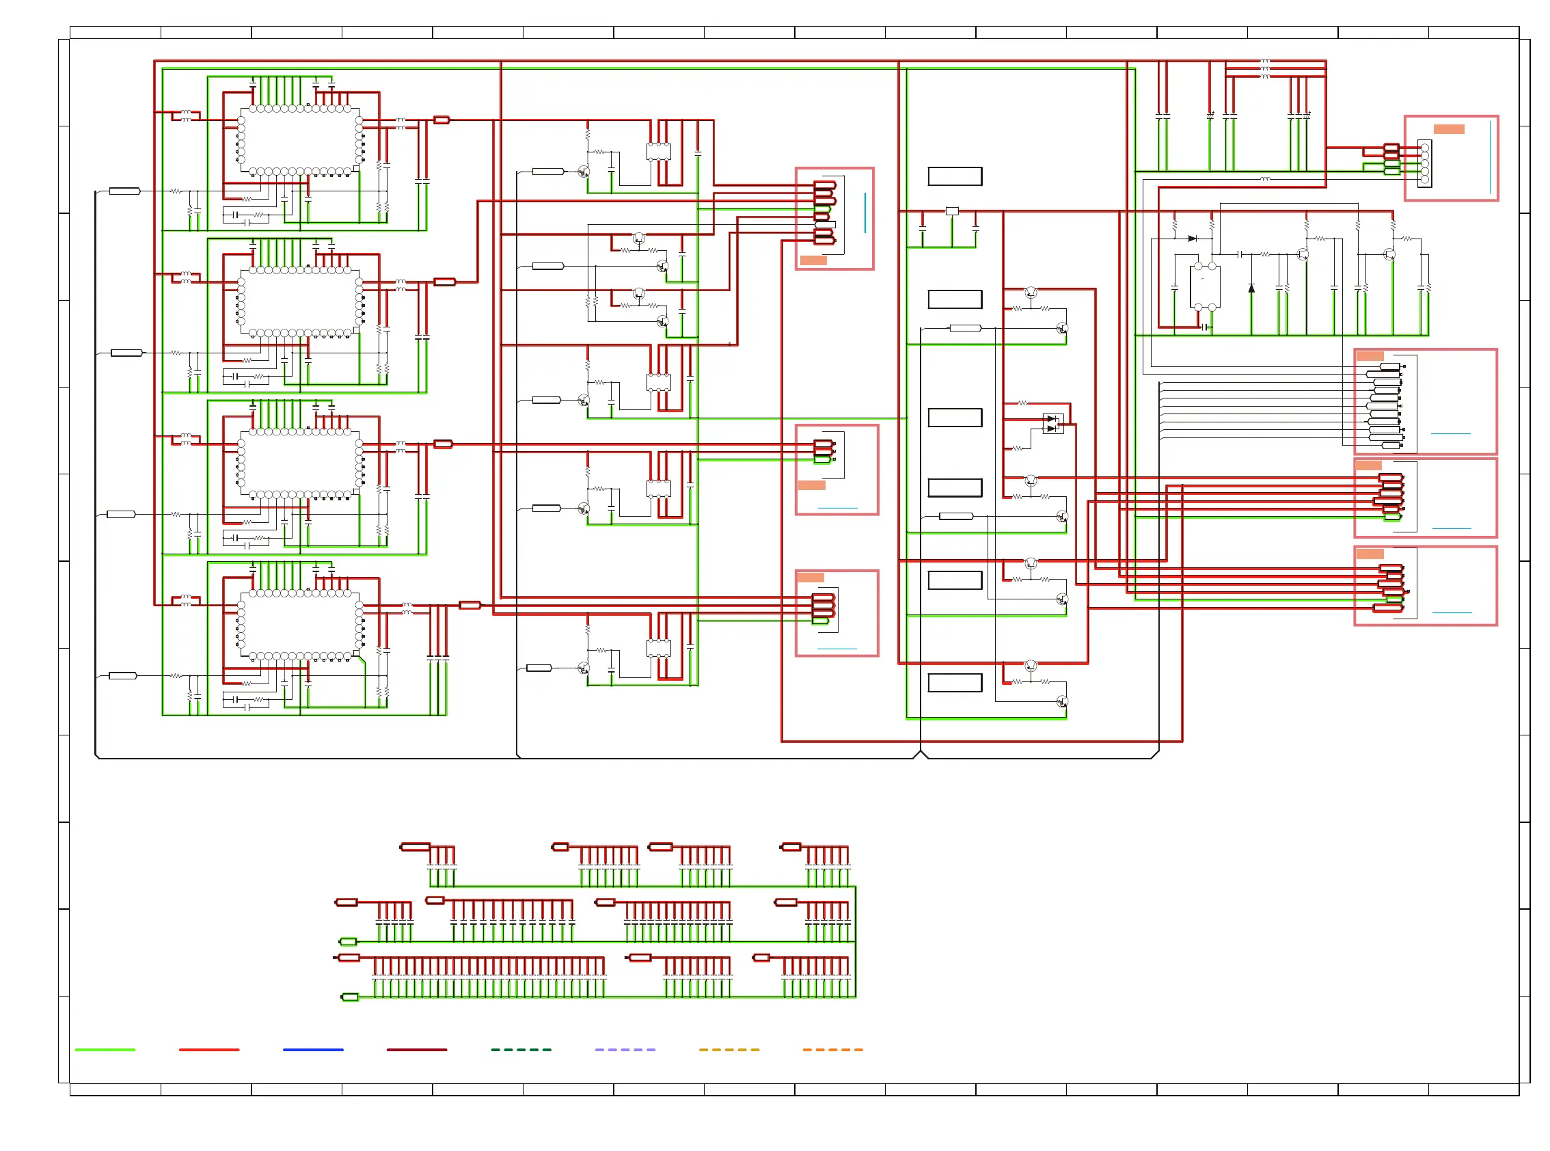Click the solid bright green legend line
The image size is (1550, 1151).
105,1050
